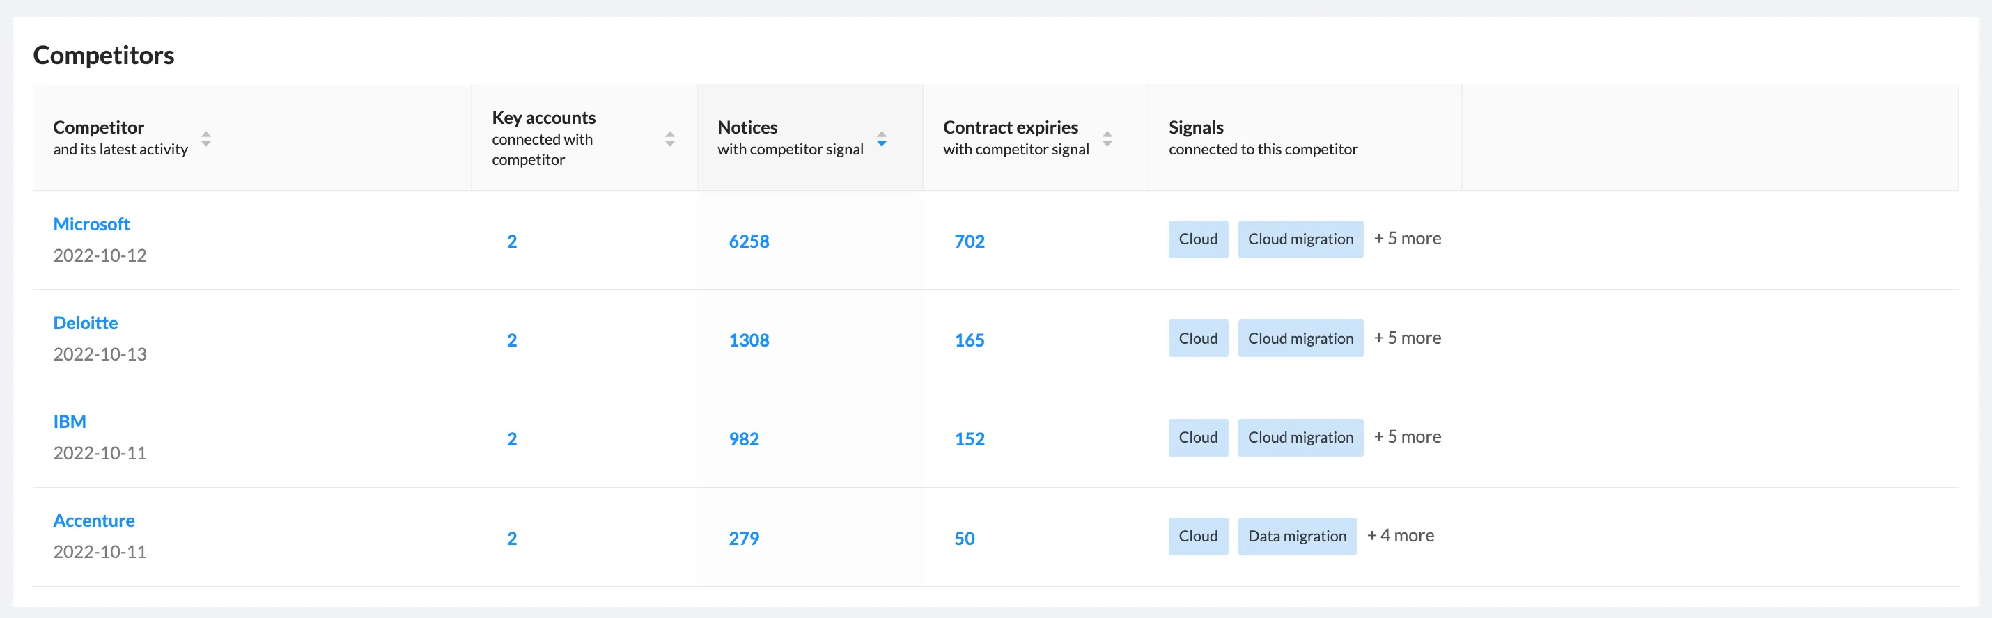
Task: Open Accenture's 279 notices
Action: click(744, 539)
